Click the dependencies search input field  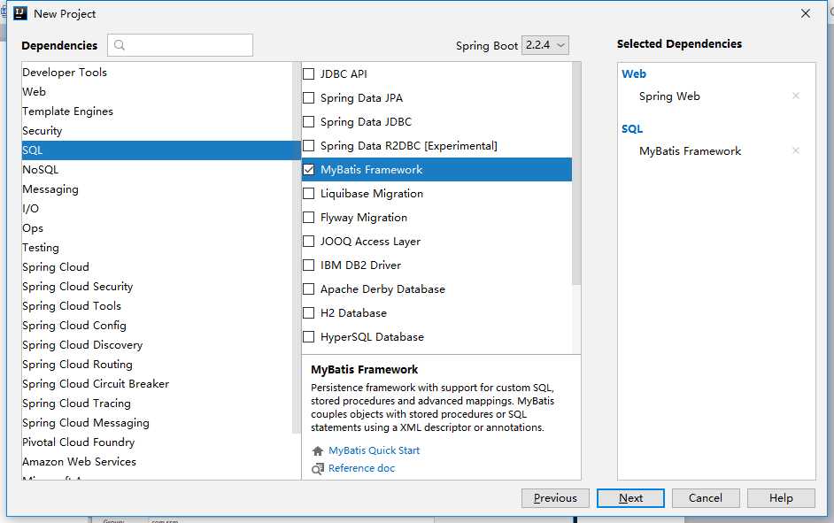[x=181, y=45]
